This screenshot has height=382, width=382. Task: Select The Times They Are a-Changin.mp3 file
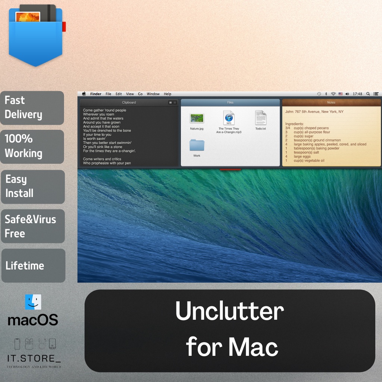coord(229,118)
